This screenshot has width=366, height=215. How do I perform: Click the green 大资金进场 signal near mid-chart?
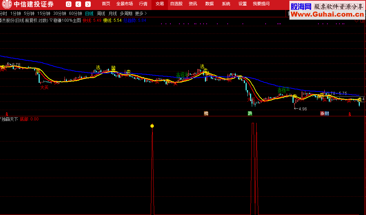pyautogui.click(x=182, y=75)
